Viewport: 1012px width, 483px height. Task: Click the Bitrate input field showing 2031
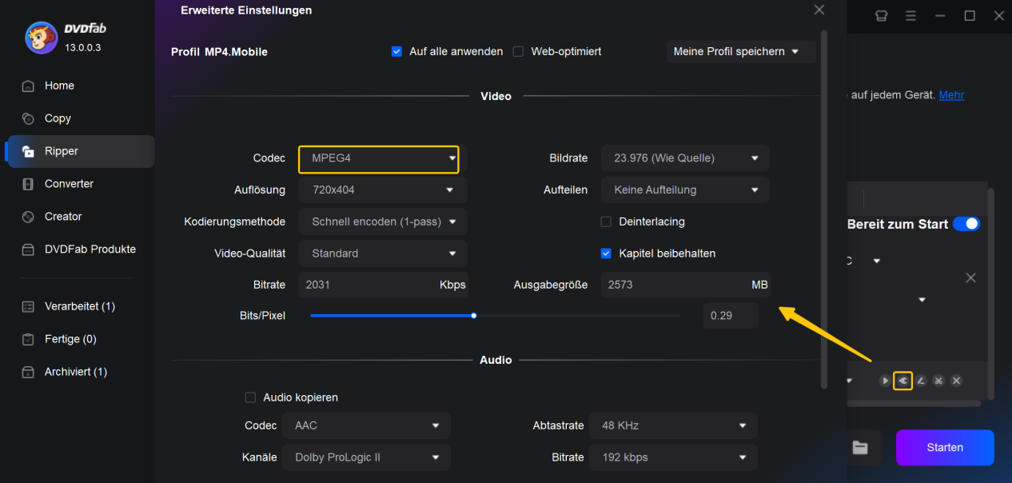368,285
